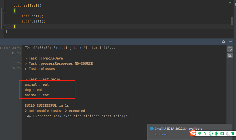Open the Run panel settings gear

[224, 42]
